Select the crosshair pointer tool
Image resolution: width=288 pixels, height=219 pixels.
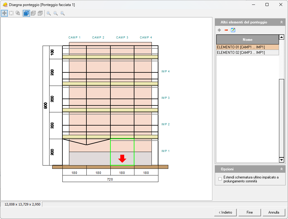[x=4, y=13]
